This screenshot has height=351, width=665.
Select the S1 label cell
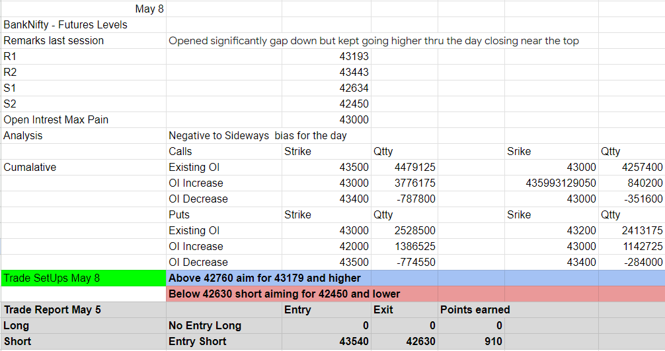pos(83,88)
